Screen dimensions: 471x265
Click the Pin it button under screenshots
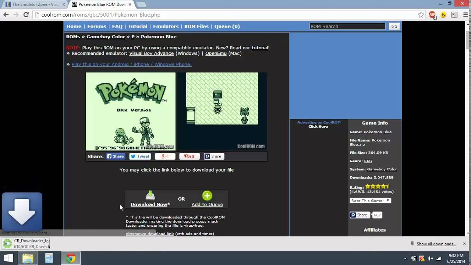190,156
